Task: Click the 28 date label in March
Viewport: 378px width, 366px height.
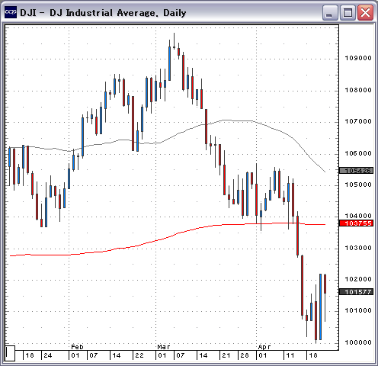Action: pos(245,355)
